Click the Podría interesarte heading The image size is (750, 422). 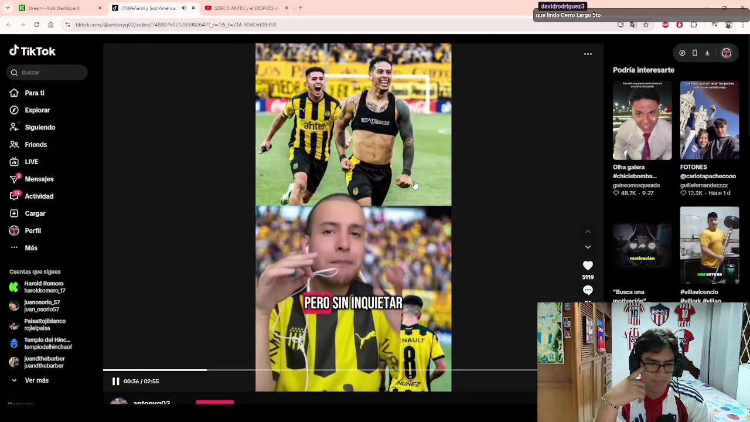coord(643,70)
